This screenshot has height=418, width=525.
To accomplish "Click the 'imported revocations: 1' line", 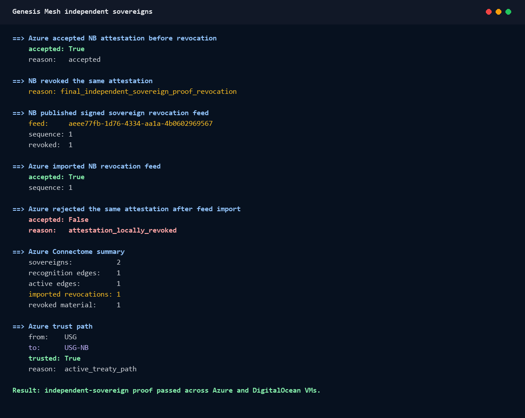I will pyautogui.click(x=75, y=294).
